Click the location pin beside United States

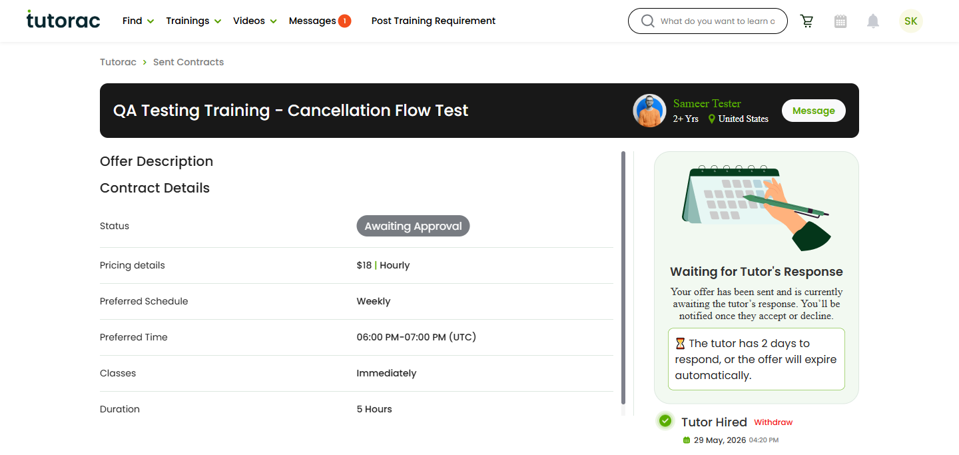click(712, 119)
